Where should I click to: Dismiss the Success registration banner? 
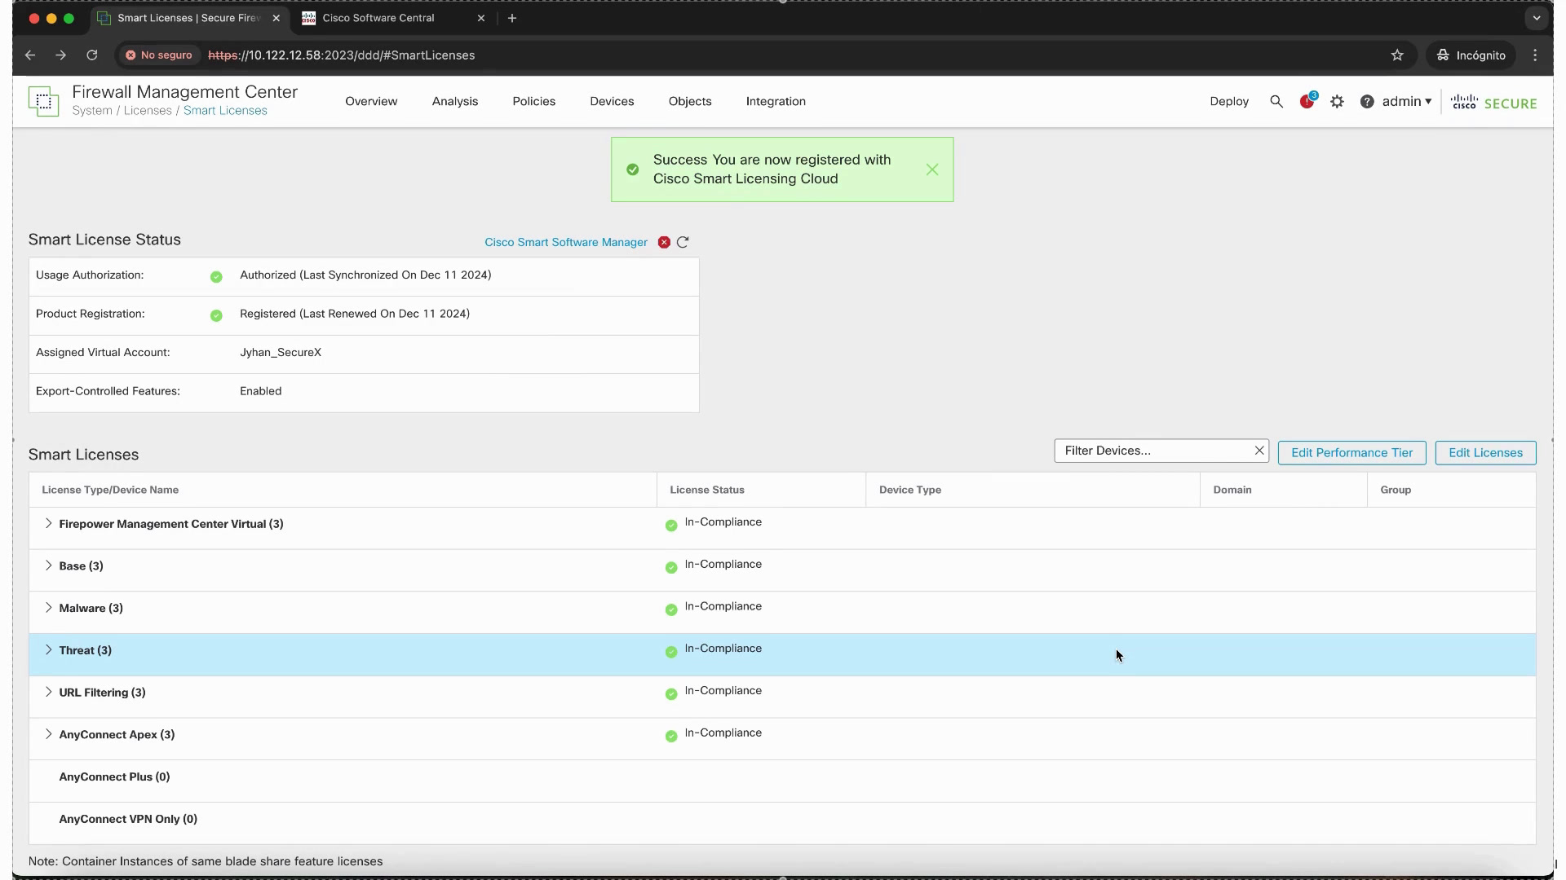[932, 169]
